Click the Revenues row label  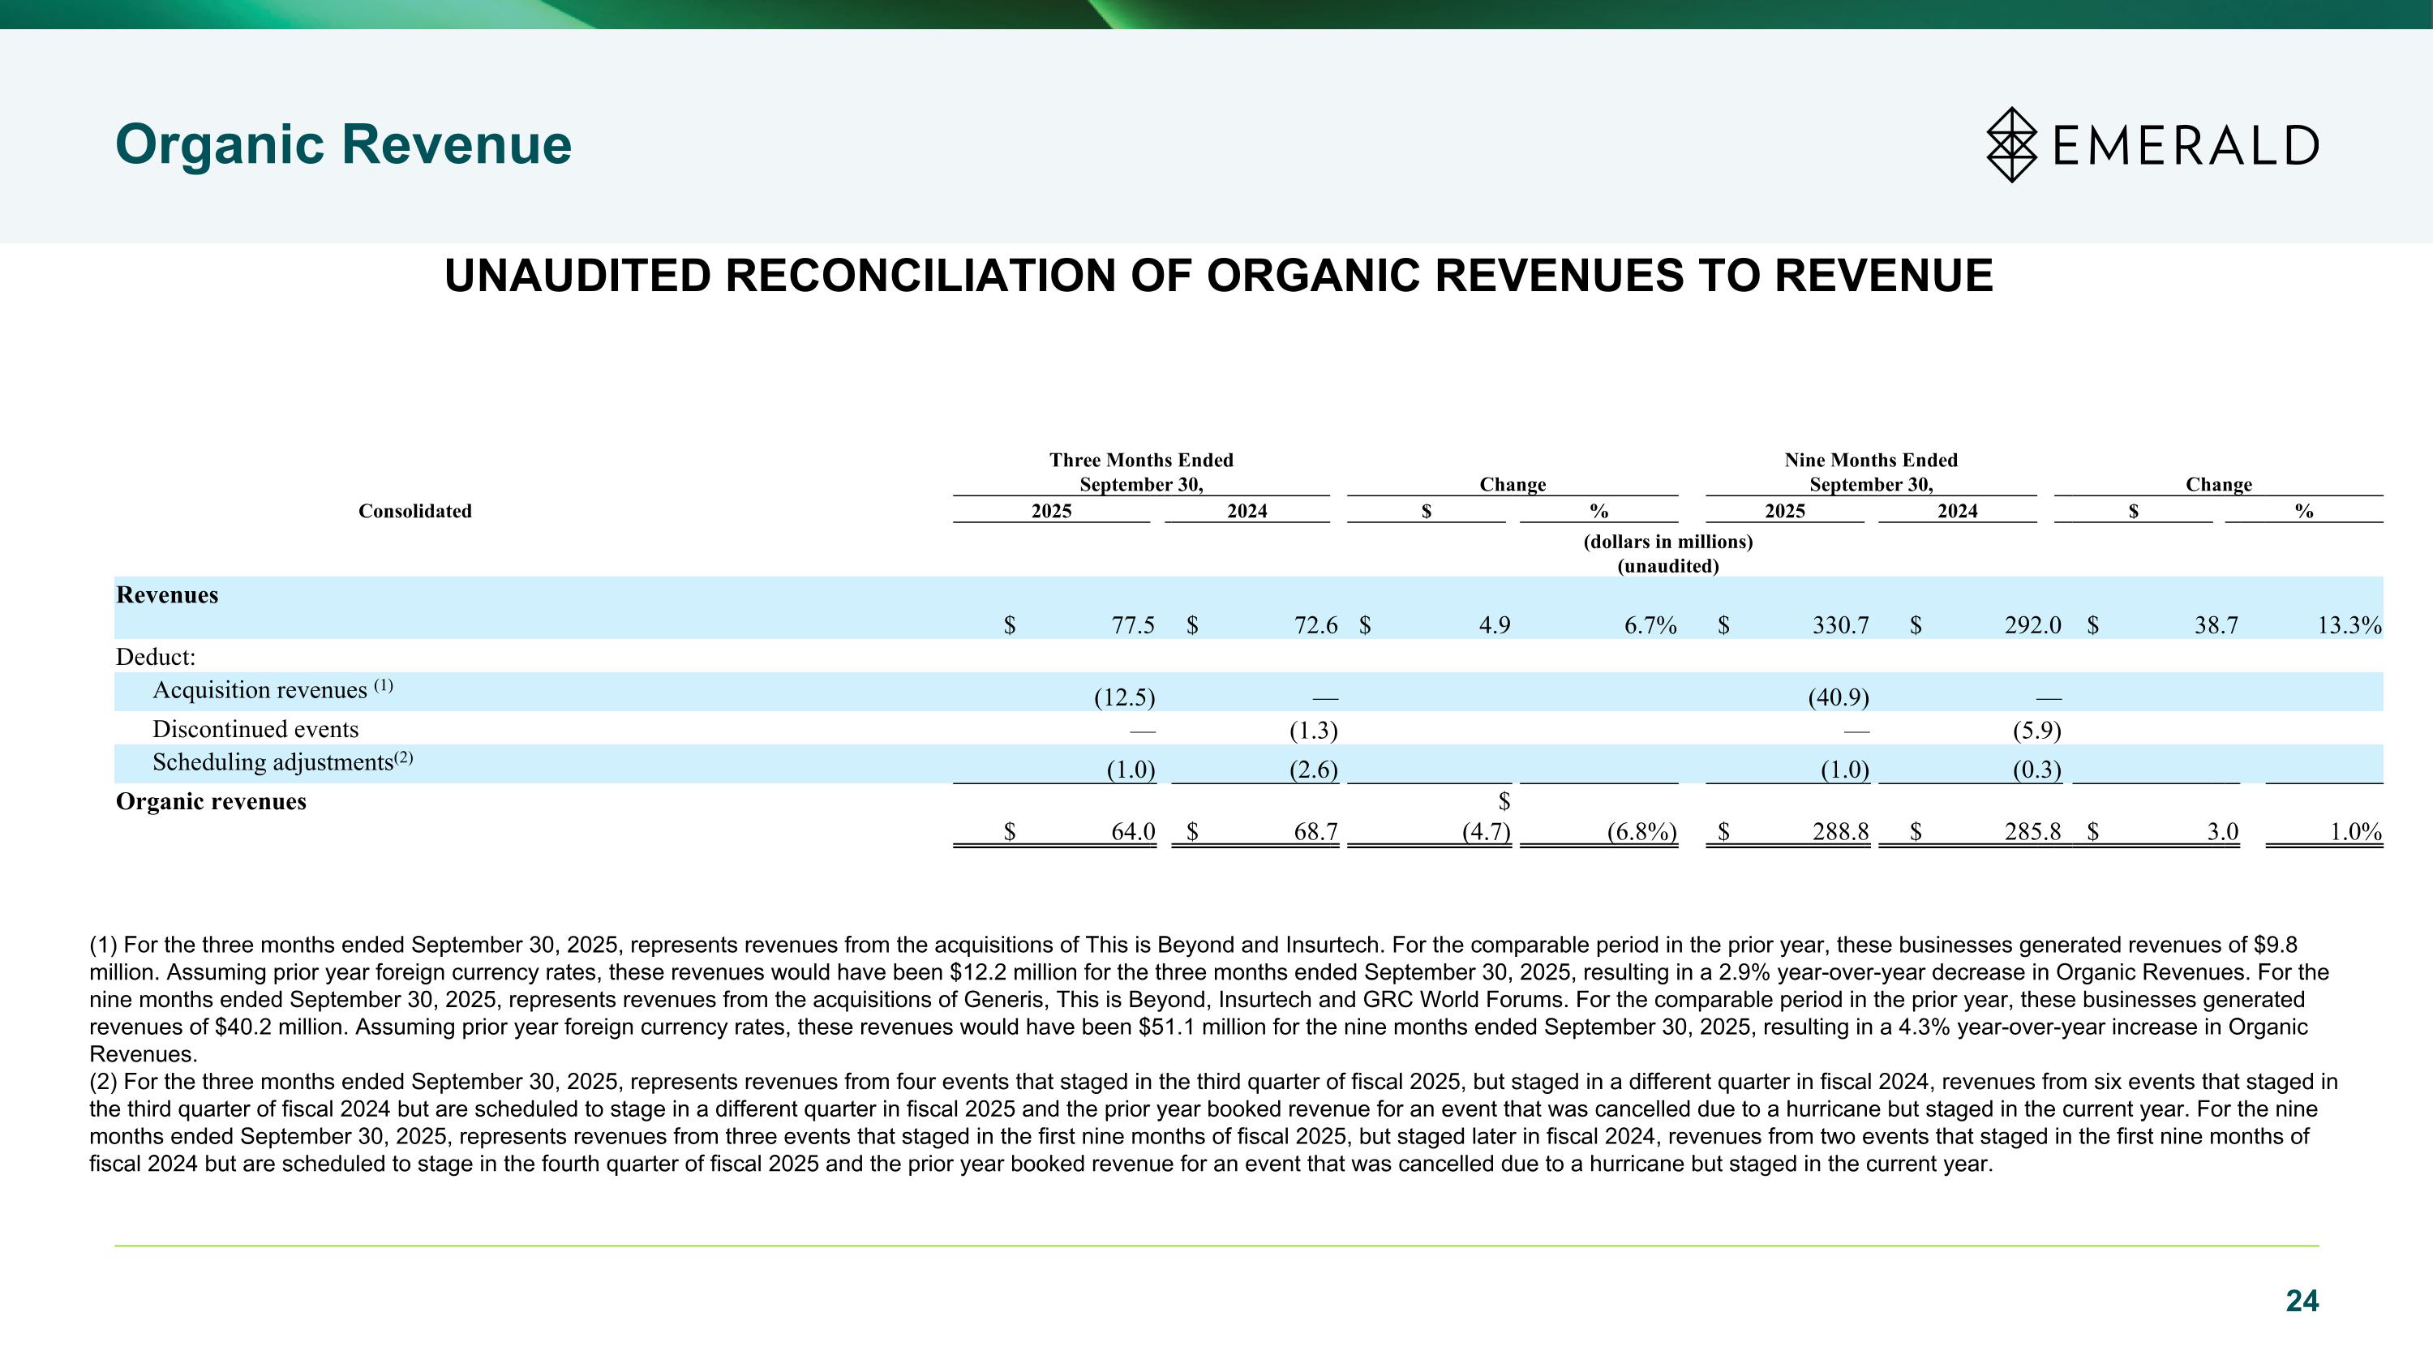[167, 594]
